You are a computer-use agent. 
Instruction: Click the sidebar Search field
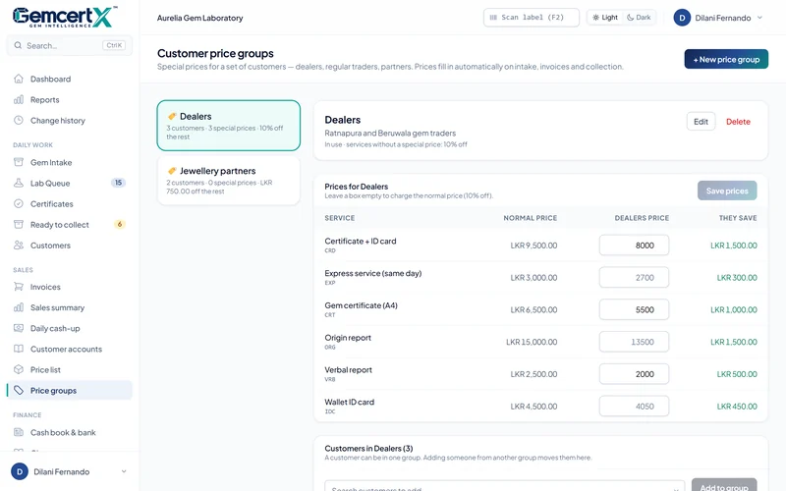(x=69, y=45)
